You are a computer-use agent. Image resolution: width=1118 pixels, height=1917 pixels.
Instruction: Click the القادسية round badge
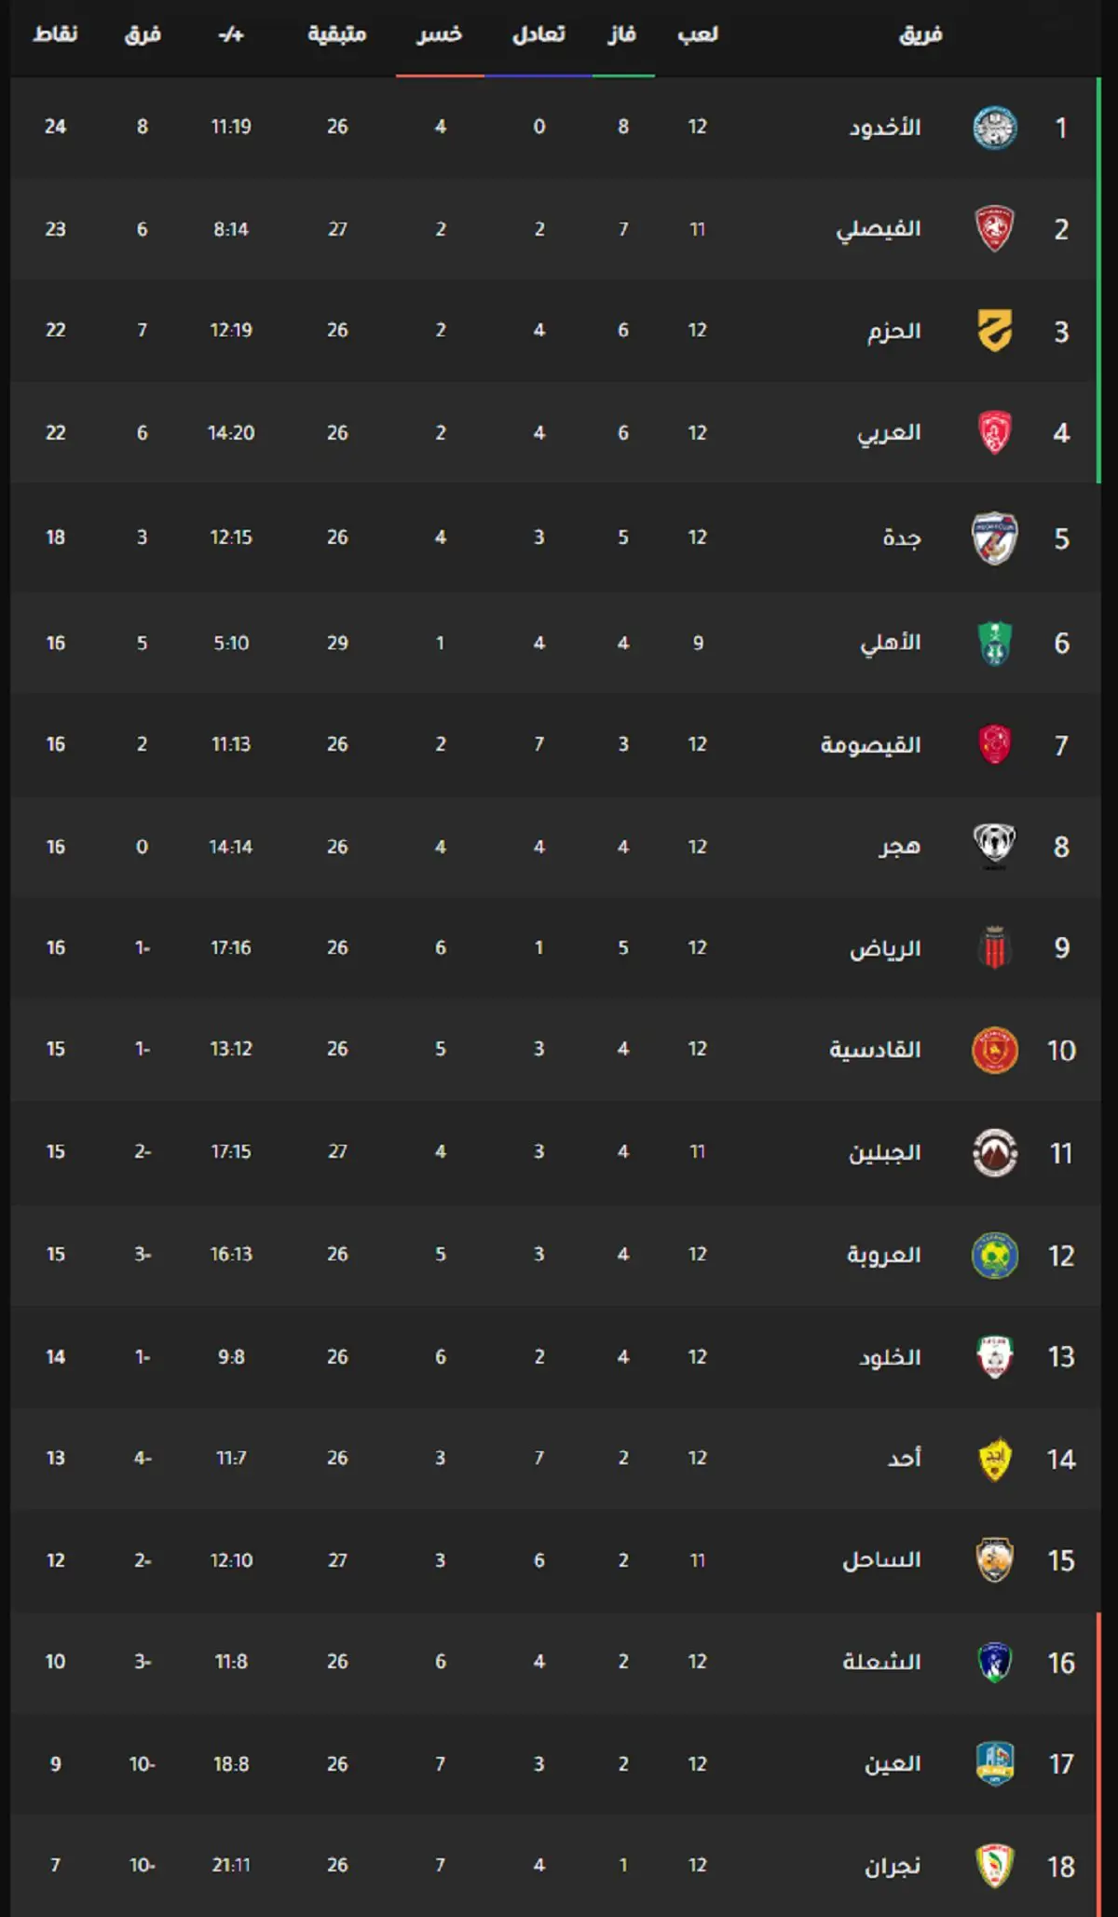click(x=994, y=1050)
